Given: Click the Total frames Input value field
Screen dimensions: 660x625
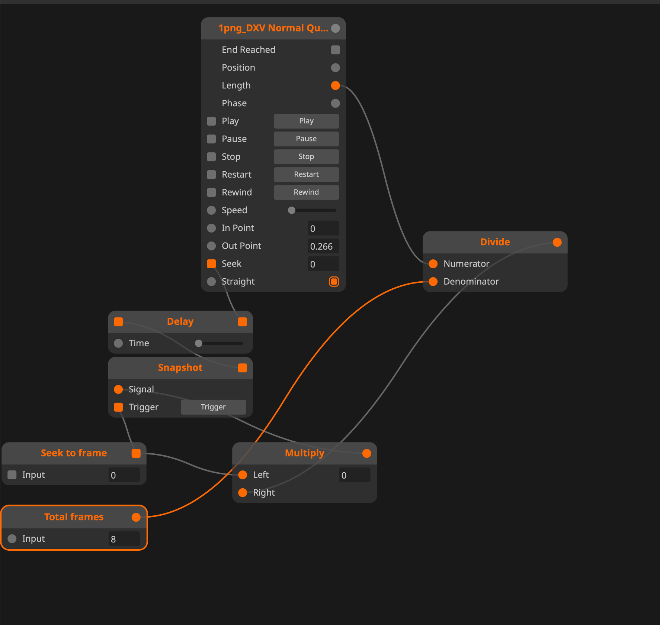Looking at the screenshot, I should point(124,539).
